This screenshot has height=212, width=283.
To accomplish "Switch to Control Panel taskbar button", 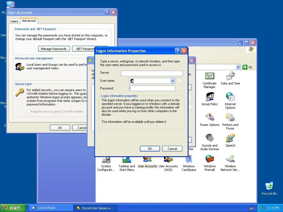I will click(51, 208).
